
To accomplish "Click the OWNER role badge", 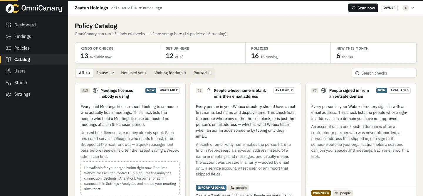I will click(x=390, y=8).
